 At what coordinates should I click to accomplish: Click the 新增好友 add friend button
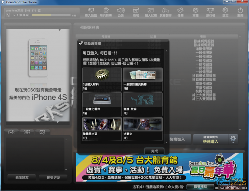point(22,178)
